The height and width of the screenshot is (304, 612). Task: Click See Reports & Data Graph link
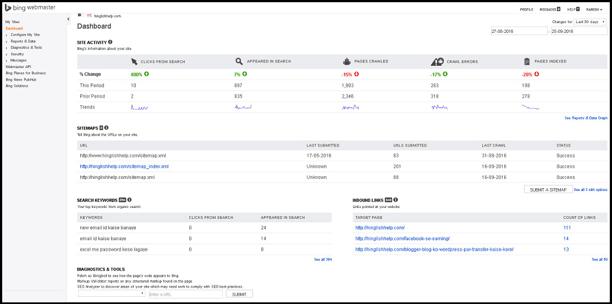click(586, 117)
